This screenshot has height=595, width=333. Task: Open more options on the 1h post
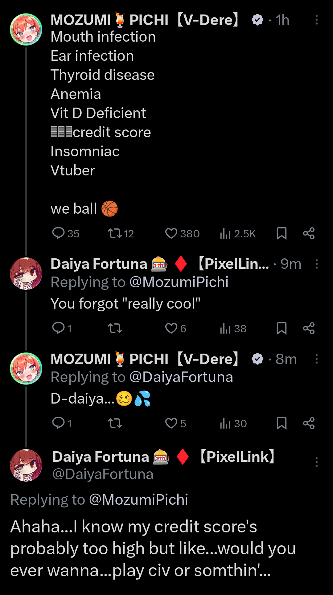pos(316,20)
